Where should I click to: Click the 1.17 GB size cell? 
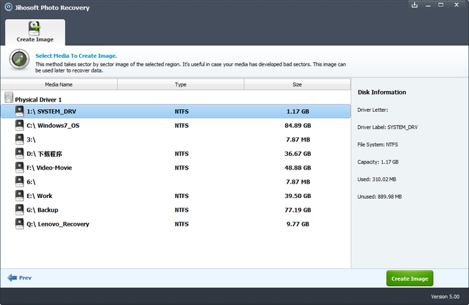click(x=298, y=111)
